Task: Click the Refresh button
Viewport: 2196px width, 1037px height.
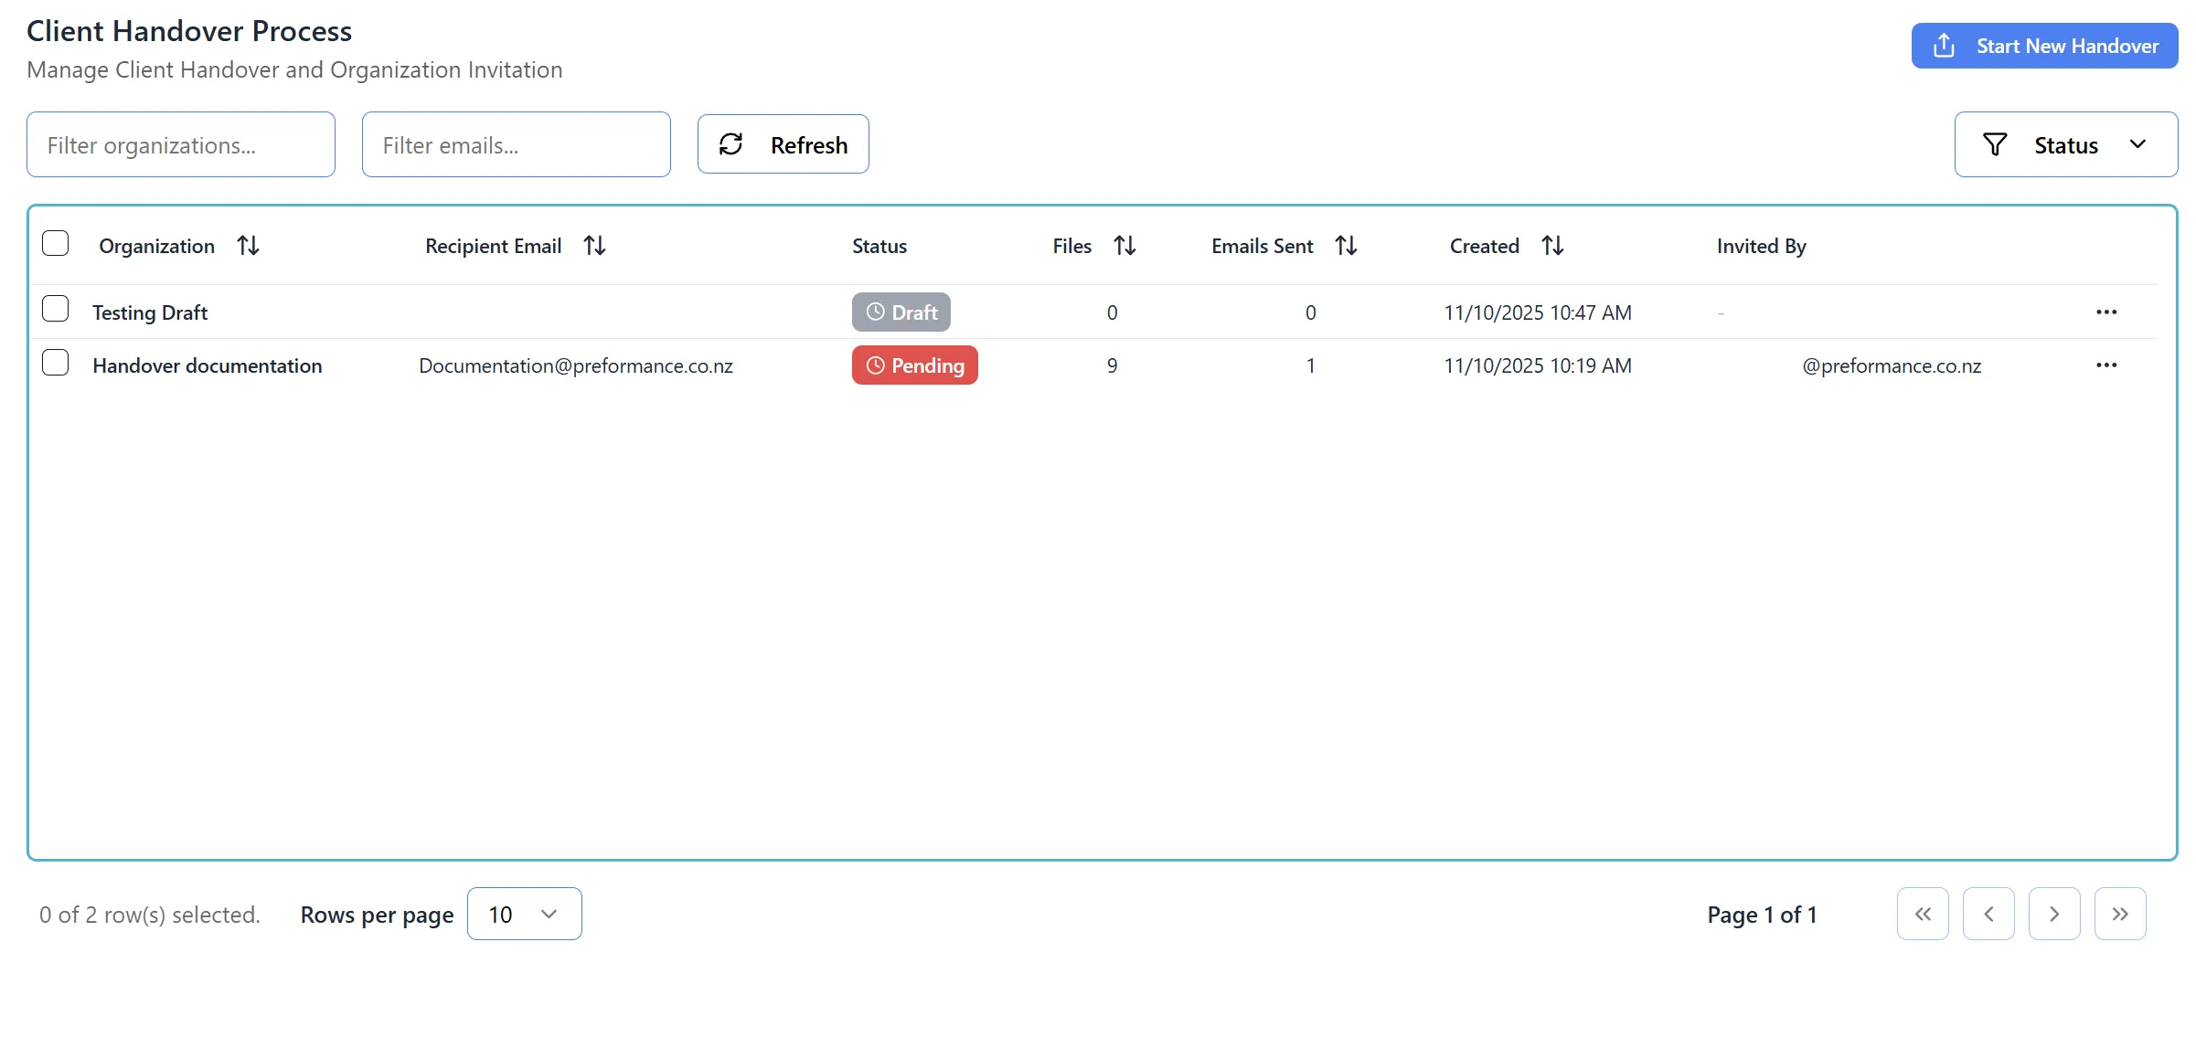Action: click(x=783, y=143)
